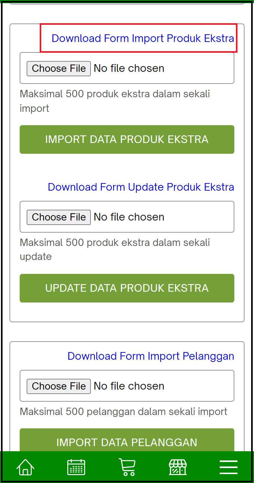254x483 pixels.
Task: Click the No file chosen field under update form
Action: click(129, 217)
